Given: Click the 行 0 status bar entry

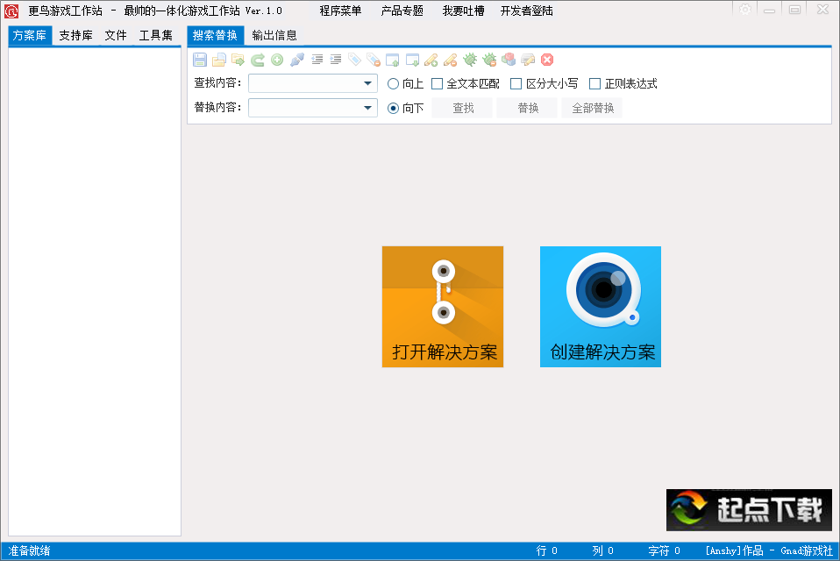Looking at the screenshot, I should (x=547, y=550).
